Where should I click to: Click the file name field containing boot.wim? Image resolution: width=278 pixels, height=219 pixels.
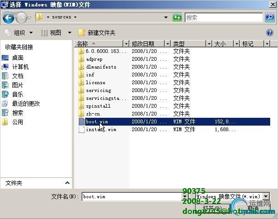point(132,196)
